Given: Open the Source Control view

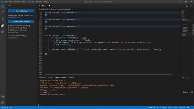Looking at the screenshot, I should 3,19.
